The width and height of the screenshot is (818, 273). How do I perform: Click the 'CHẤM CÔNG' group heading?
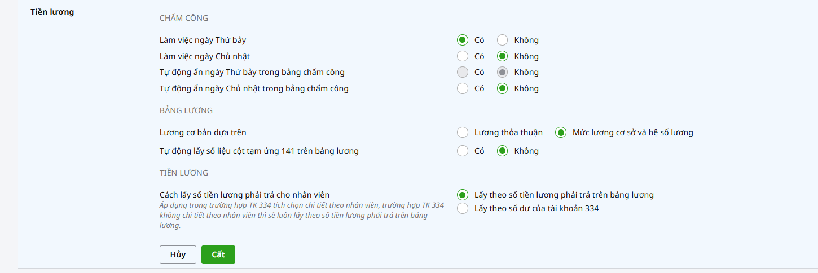pyautogui.click(x=184, y=18)
